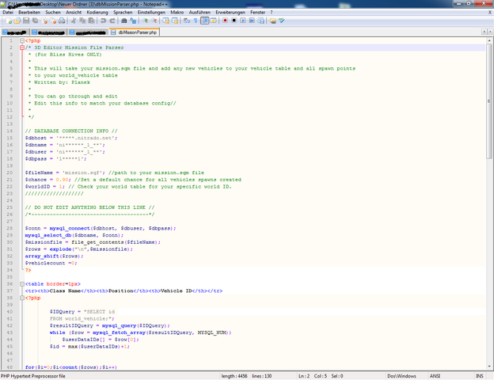This screenshot has width=494, height=380.
Task: Open the Kodierung menu
Action: pyautogui.click(x=97, y=13)
